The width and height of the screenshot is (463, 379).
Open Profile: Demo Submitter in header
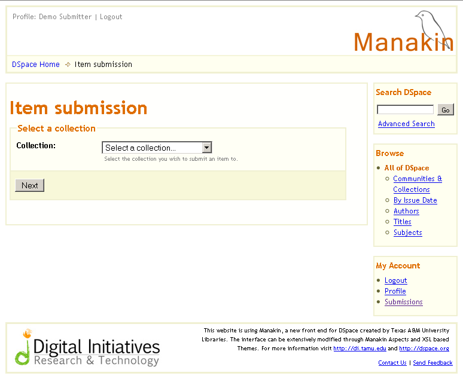[x=52, y=17]
